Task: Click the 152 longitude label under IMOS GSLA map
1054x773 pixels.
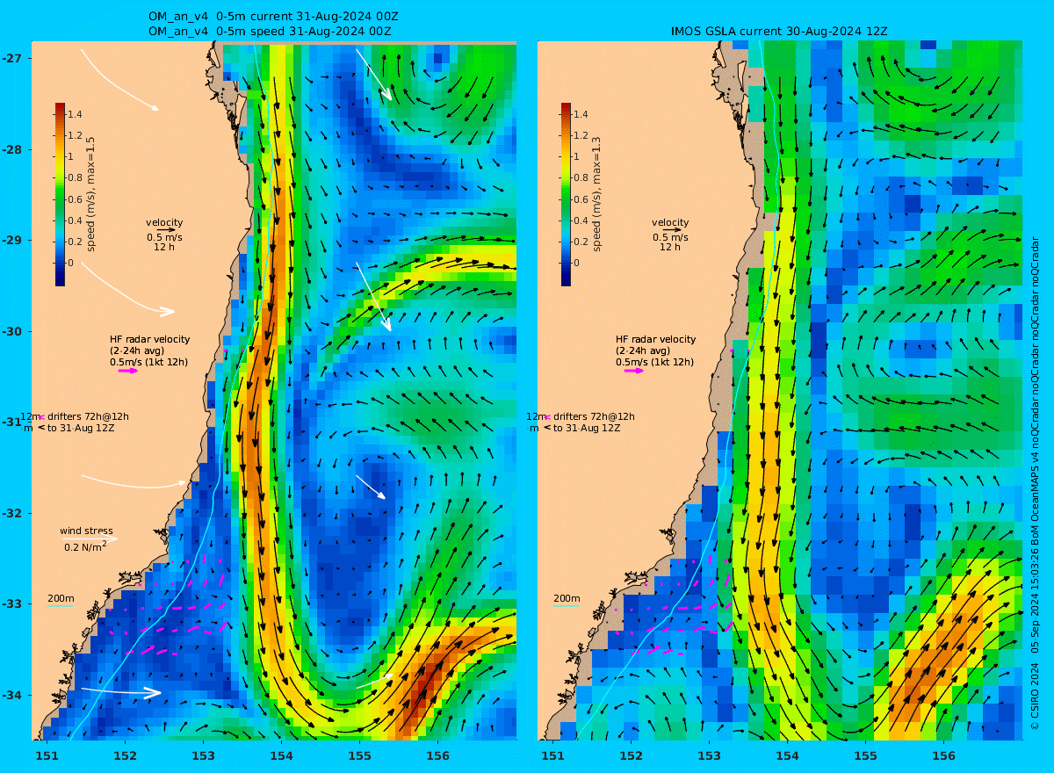Action: pos(631,755)
